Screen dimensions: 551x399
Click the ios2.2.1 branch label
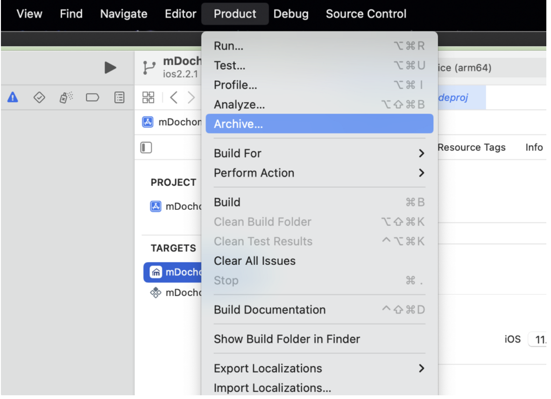coord(181,74)
